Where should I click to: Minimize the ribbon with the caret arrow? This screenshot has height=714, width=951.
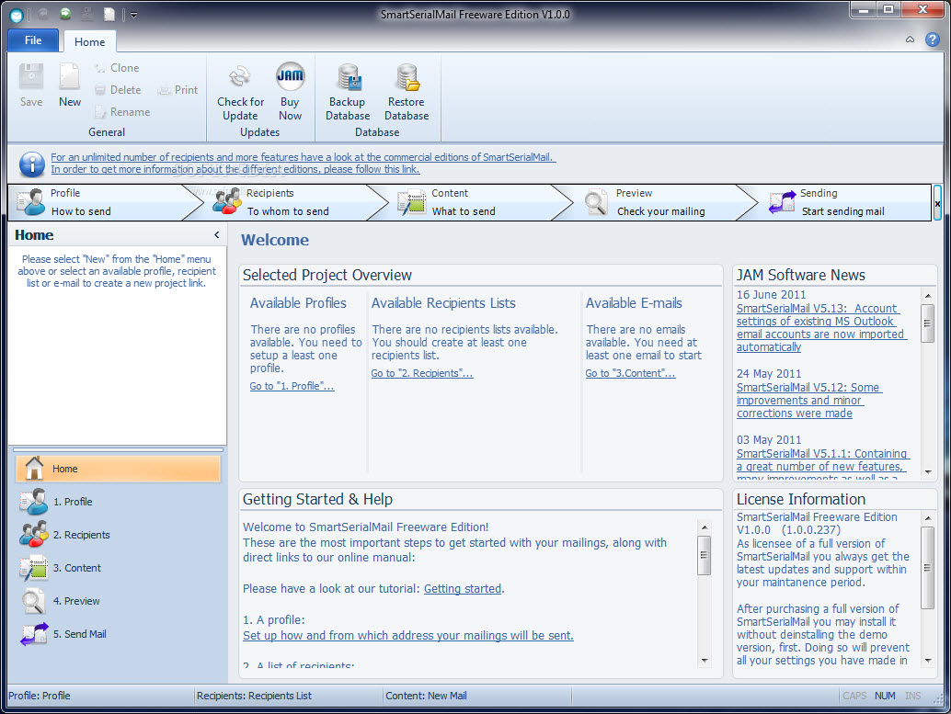click(910, 40)
